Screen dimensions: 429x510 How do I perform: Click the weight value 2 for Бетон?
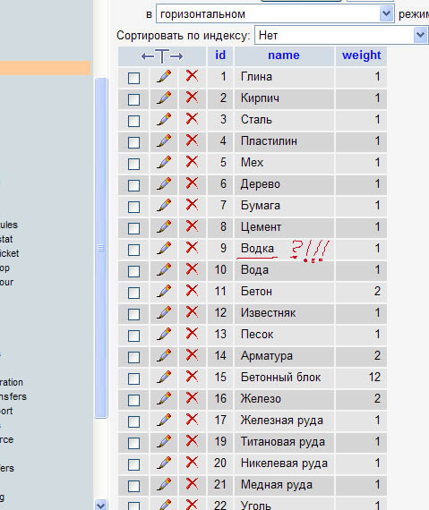[x=377, y=292]
